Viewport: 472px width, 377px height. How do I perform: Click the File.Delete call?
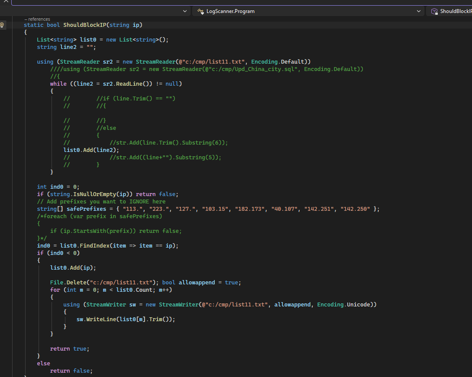point(104,283)
